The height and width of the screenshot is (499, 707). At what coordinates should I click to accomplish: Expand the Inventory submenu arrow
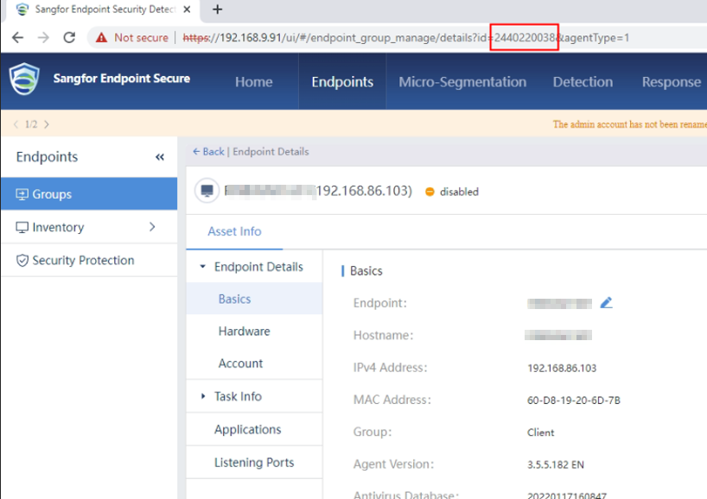152,227
